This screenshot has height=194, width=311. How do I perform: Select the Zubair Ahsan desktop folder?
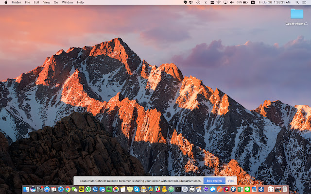click(297, 17)
